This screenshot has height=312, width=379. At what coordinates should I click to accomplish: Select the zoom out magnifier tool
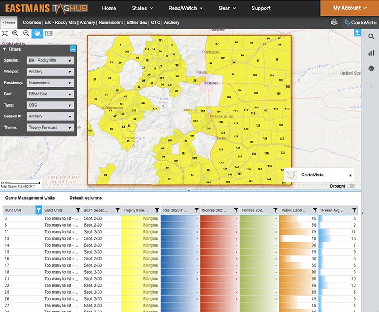click(x=26, y=34)
